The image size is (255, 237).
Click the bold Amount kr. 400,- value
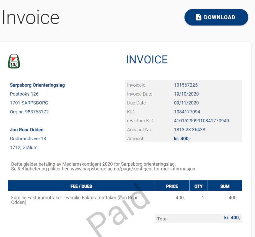coord(182,139)
